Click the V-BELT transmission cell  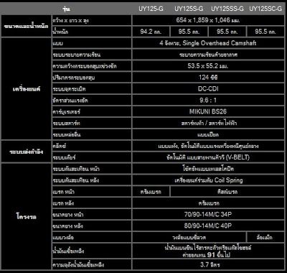208,157
